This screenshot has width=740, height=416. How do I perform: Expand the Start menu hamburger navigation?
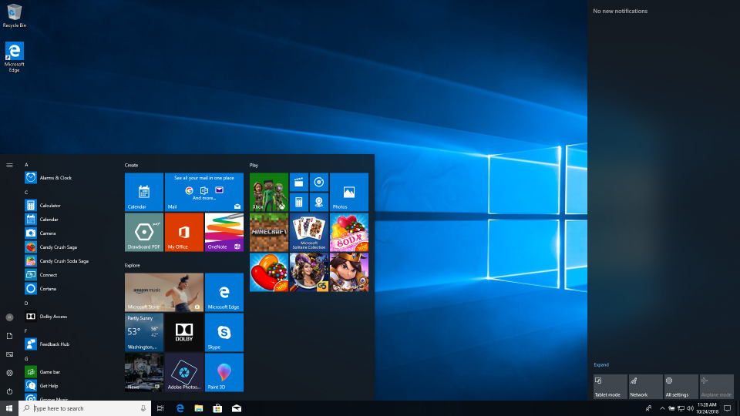click(9, 165)
